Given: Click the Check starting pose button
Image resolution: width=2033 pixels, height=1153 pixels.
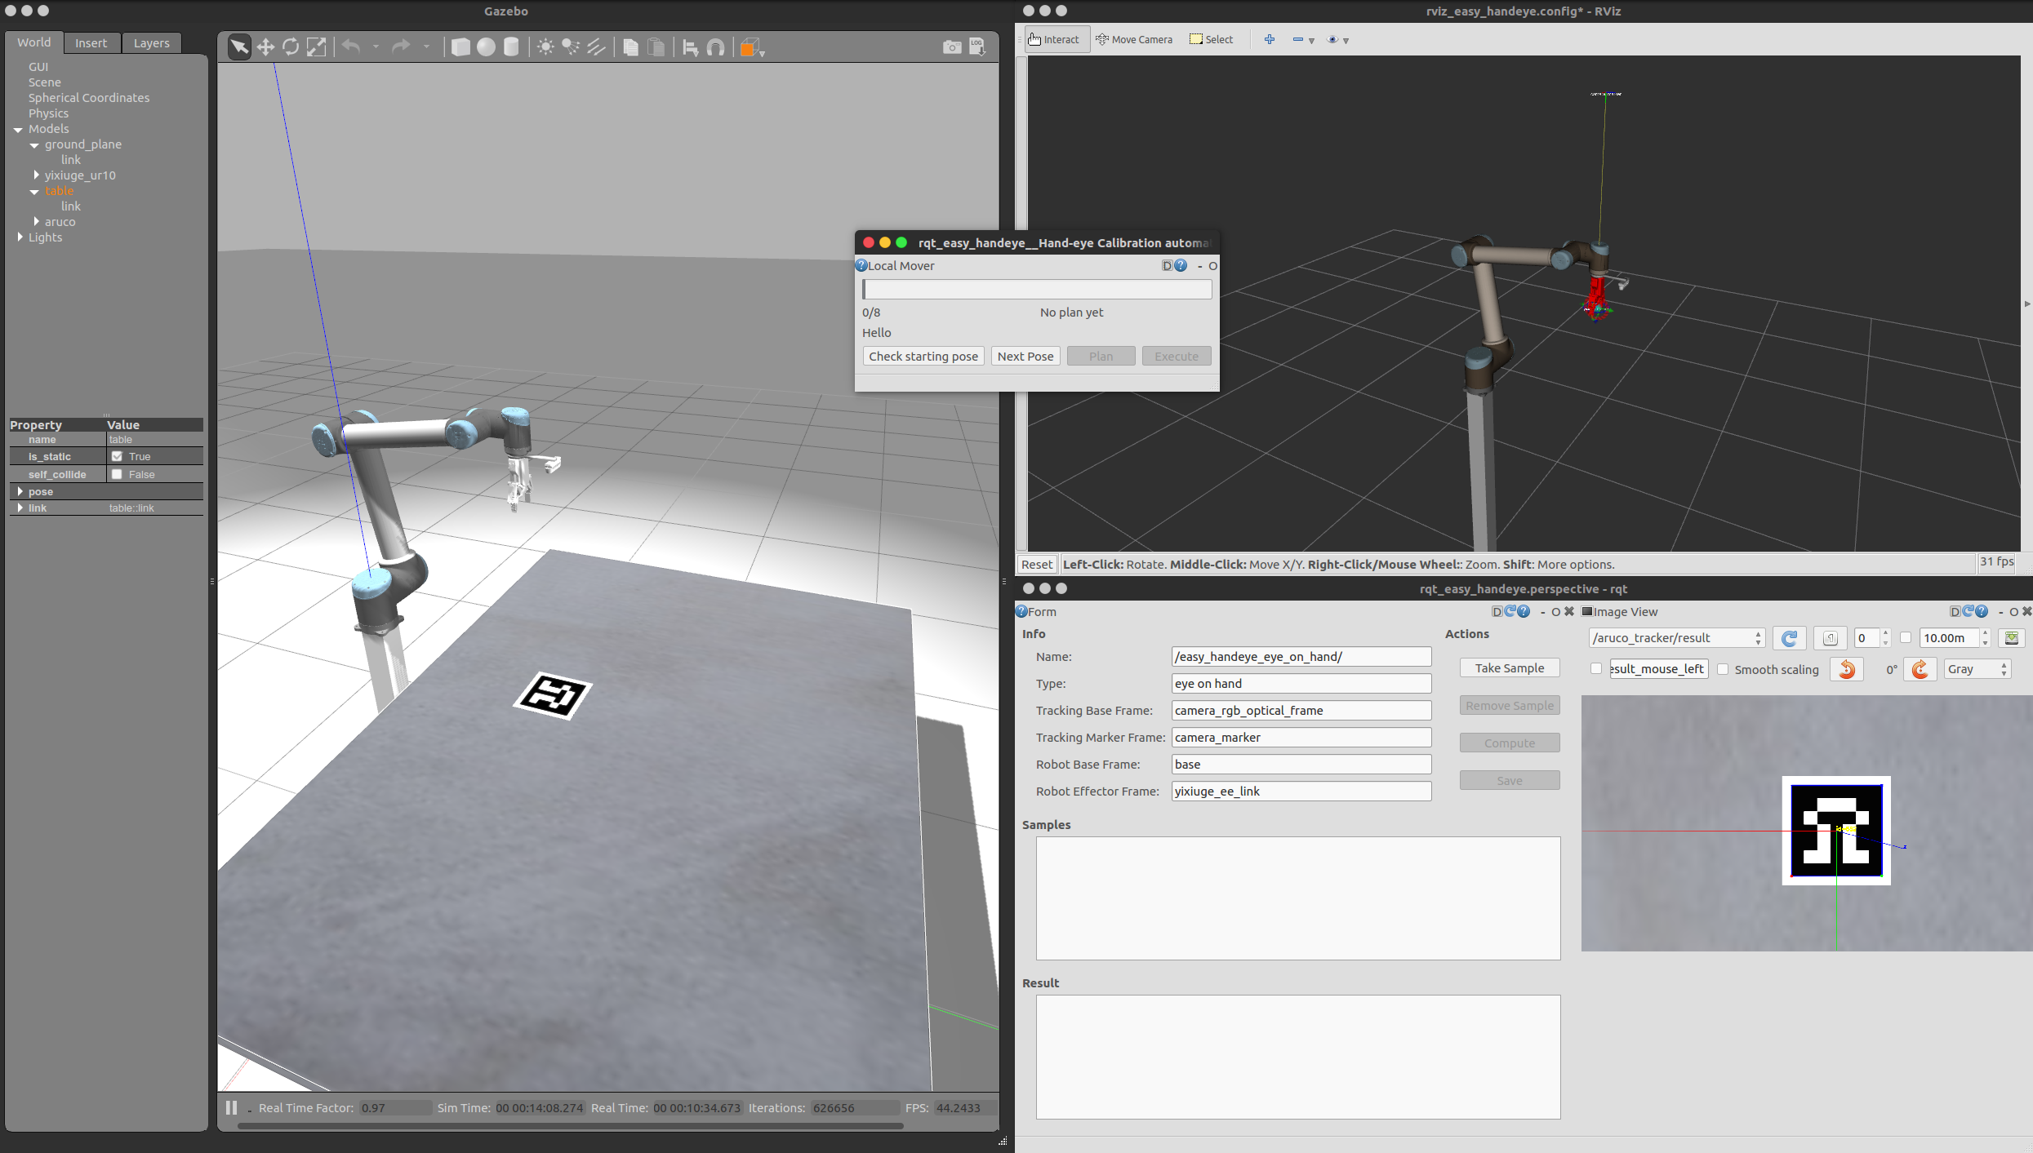Looking at the screenshot, I should click(x=923, y=357).
